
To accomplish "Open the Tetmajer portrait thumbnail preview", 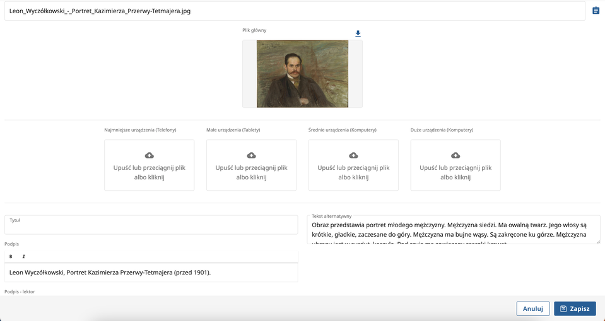I will tap(302, 74).
